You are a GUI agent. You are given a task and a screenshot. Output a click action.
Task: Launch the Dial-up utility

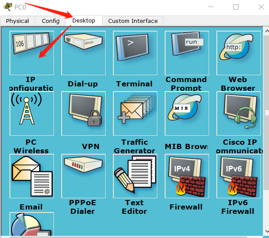pos(83,53)
